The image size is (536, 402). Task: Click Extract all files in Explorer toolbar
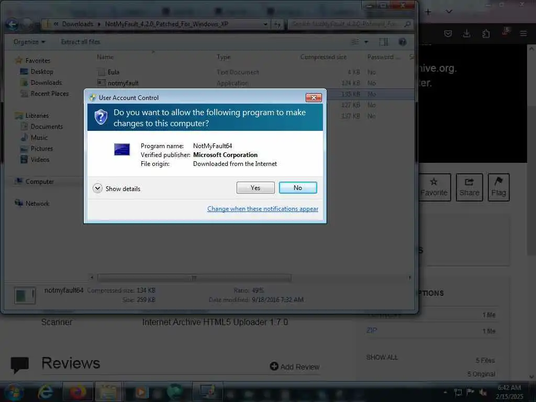(x=81, y=42)
